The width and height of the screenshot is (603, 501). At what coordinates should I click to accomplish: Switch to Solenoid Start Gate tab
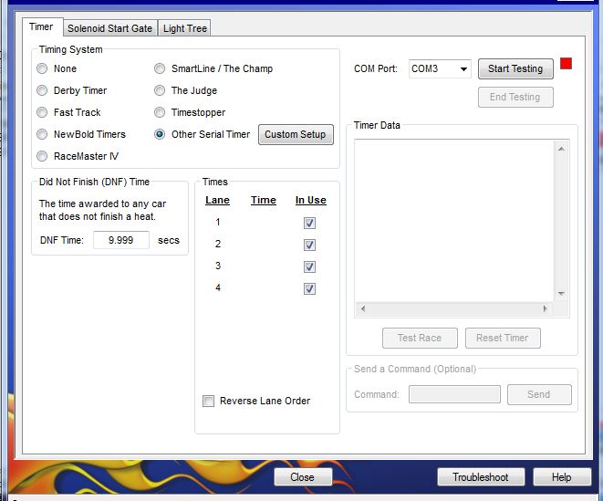109,28
